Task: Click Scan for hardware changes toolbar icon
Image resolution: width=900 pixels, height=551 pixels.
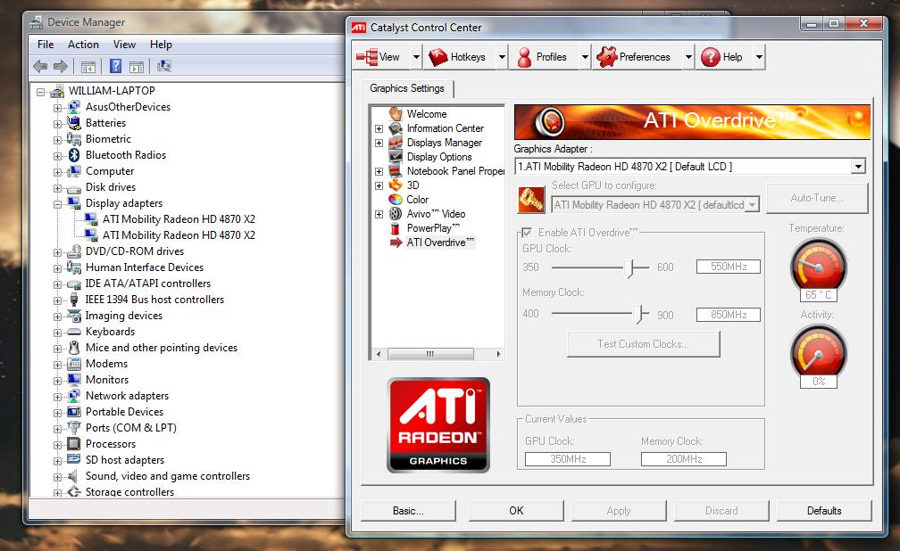Action: [164, 66]
